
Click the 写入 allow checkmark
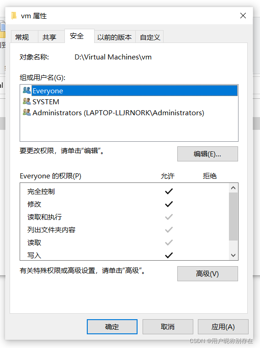[x=169, y=255]
